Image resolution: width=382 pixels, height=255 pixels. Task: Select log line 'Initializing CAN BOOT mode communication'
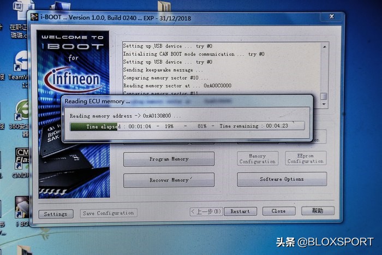tap(194, 54)
